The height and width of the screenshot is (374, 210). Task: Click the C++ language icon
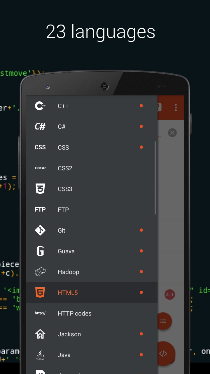(x=40, y=106)
